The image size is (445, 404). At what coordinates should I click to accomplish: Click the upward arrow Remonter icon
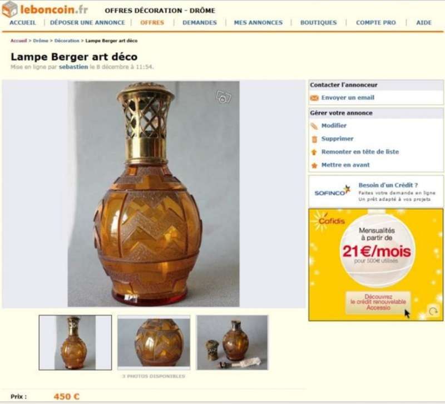[x=314, y=152]
